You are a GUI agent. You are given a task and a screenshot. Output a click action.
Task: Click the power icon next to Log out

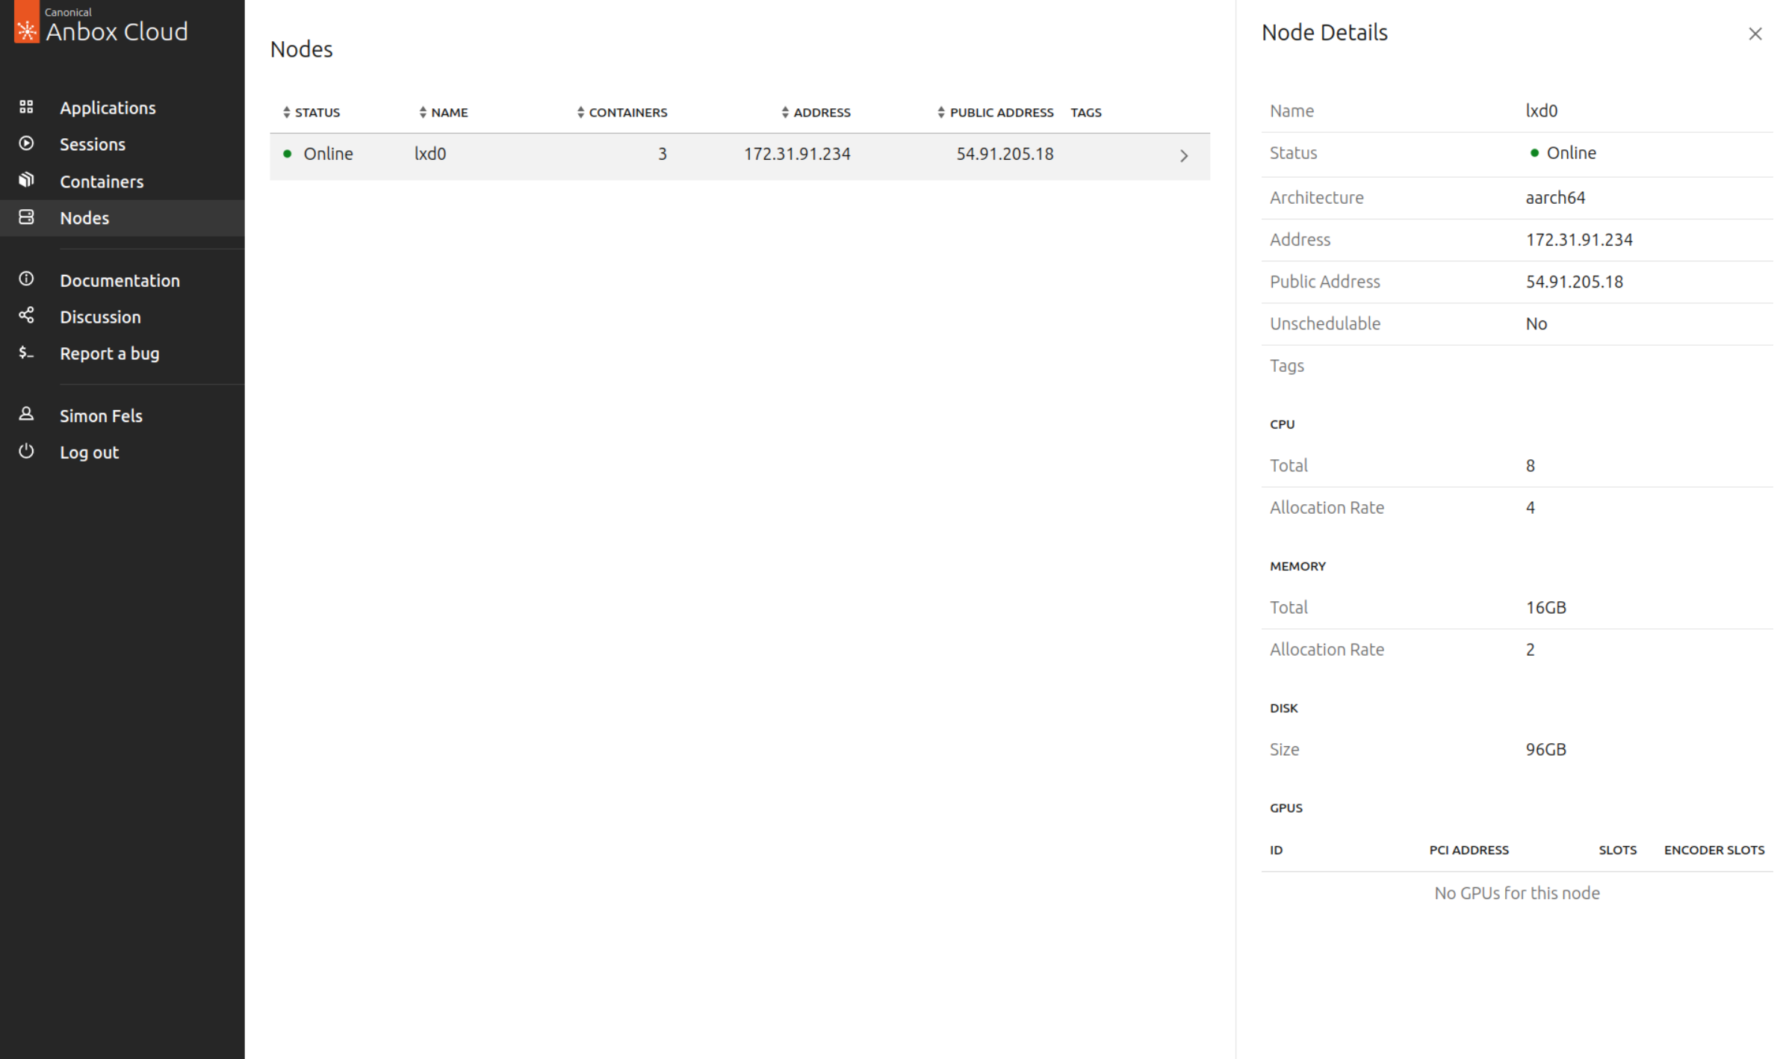(x=26, y=450)
